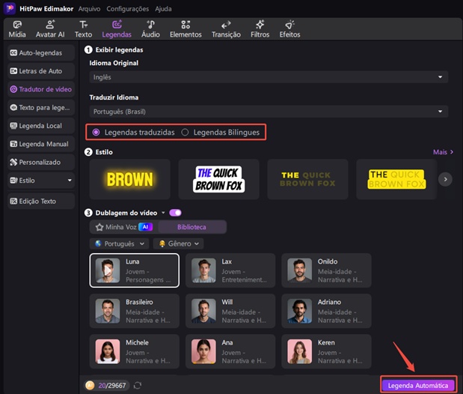The width and height of the screenshot is (463, 394).
Task: Open the Gênero voice filter dropdown
Action: (x=178, y=243)
